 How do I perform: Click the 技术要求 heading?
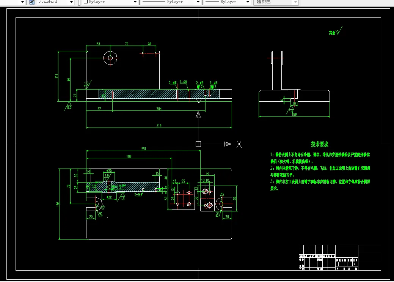pos(320,144)
